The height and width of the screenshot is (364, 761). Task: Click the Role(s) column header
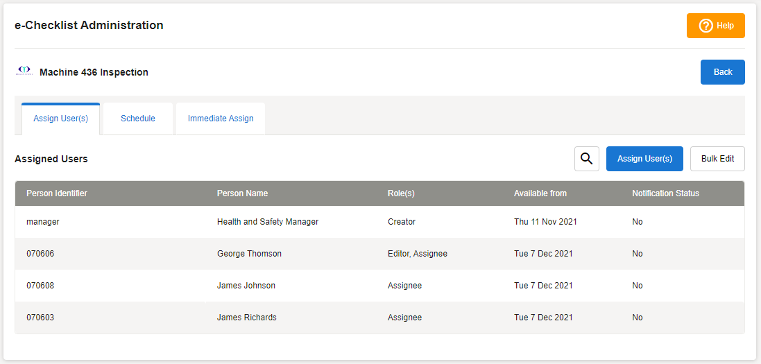tap(401, 193)
